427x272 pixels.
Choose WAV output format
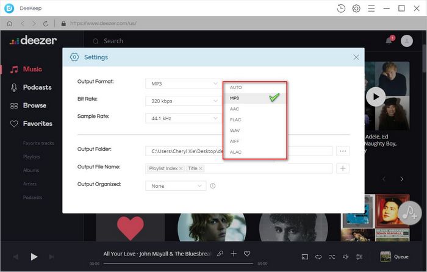[x=254, y=131]
